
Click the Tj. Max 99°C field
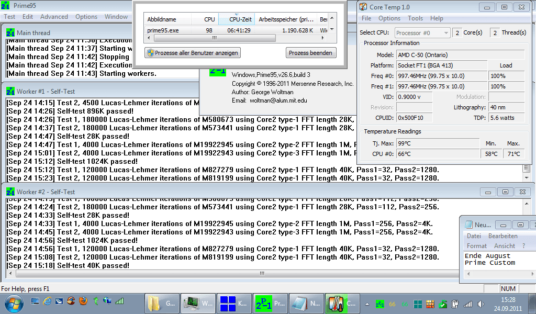tap(438, 143)
